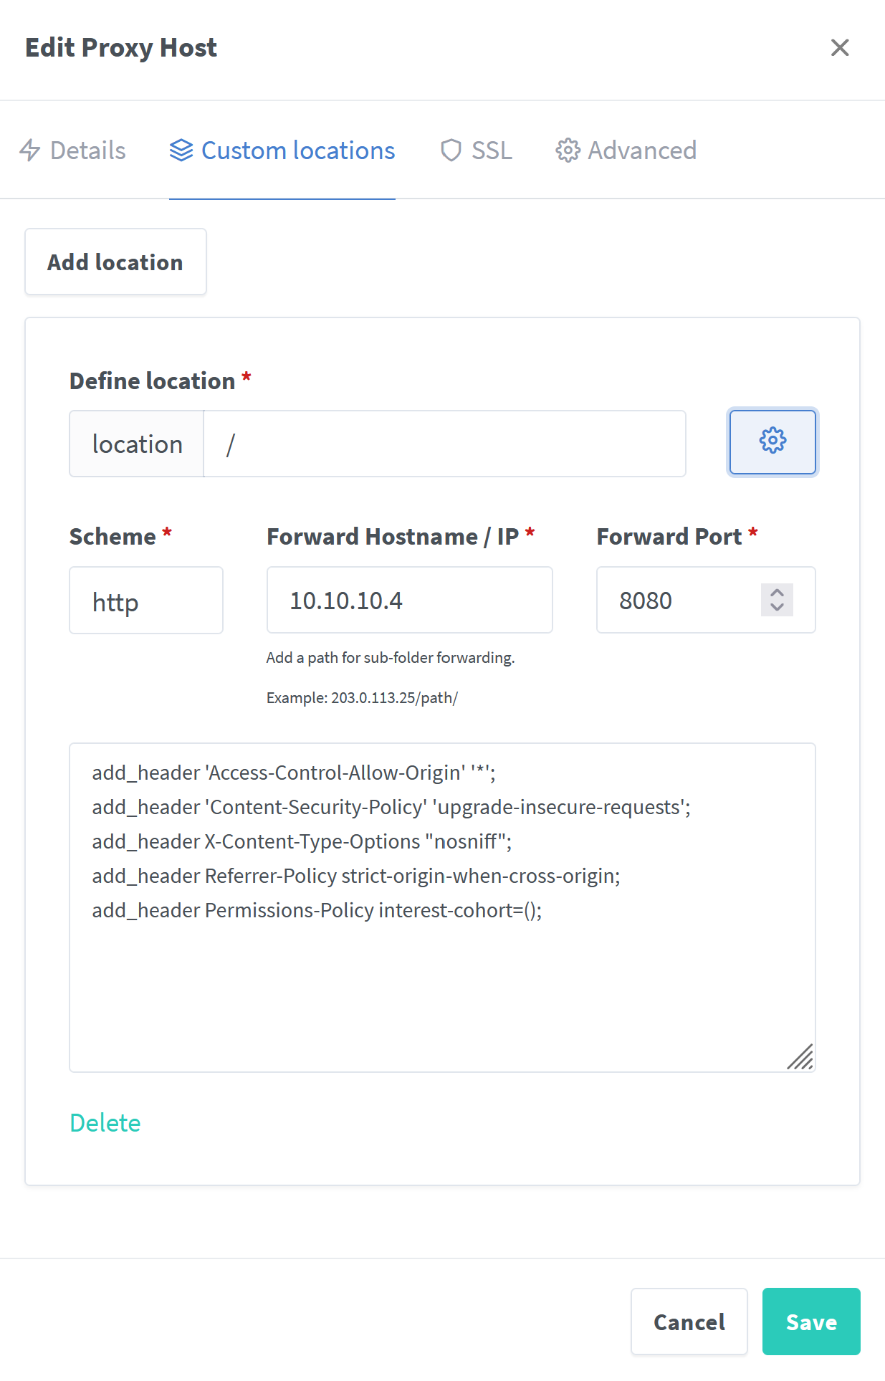Image resolution: width=885 pixels, height=1381 pixels.
Task: Cancel editing the proxy host
Action: point(689,1322)
